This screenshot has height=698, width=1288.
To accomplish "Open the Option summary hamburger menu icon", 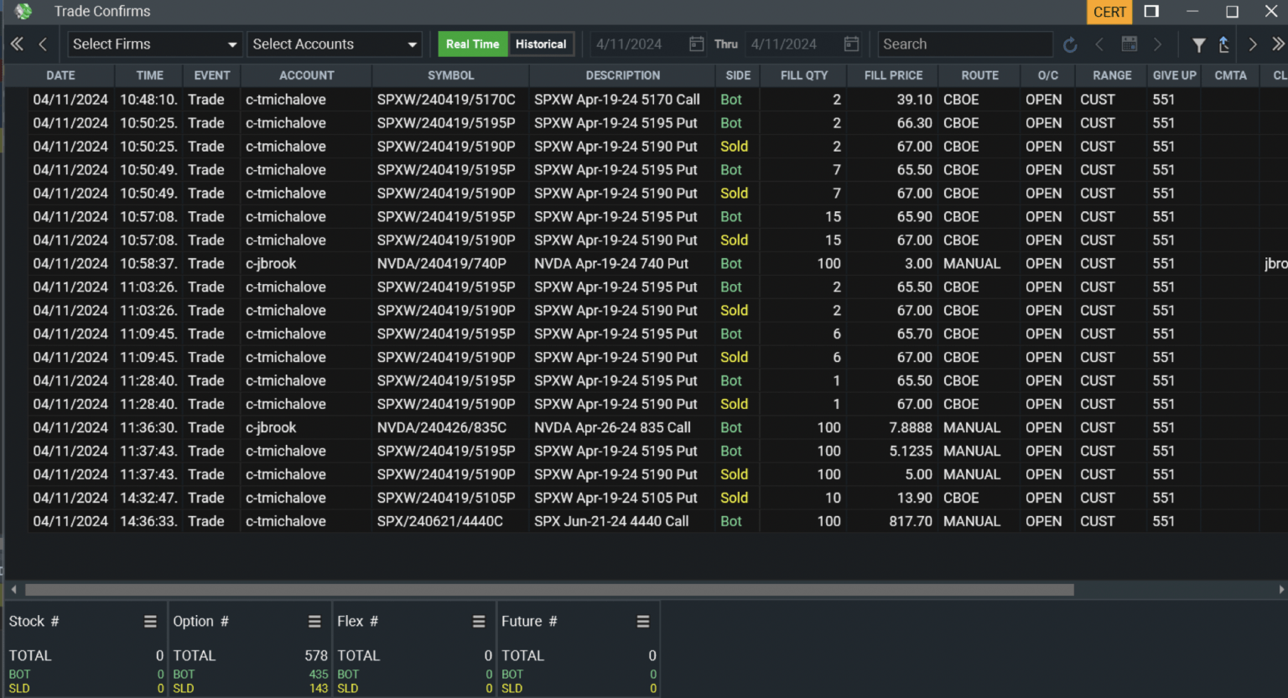I will (x=314, y=622).
